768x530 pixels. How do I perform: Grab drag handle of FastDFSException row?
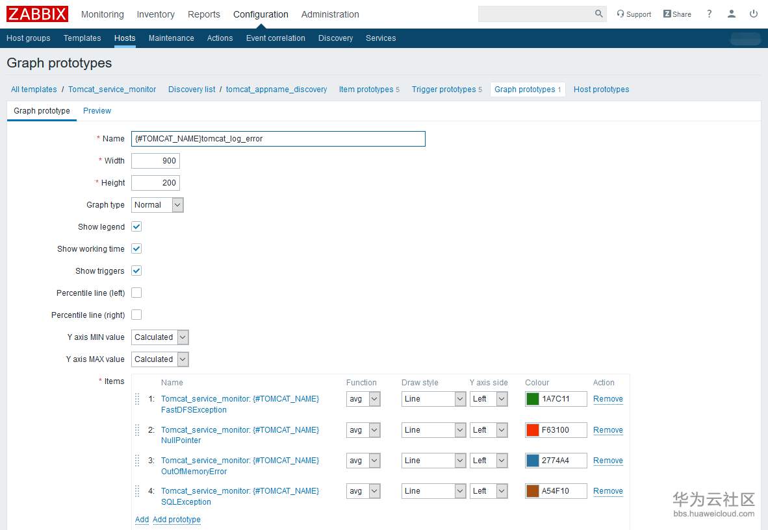pyautogui.click(x=137, y=399)
